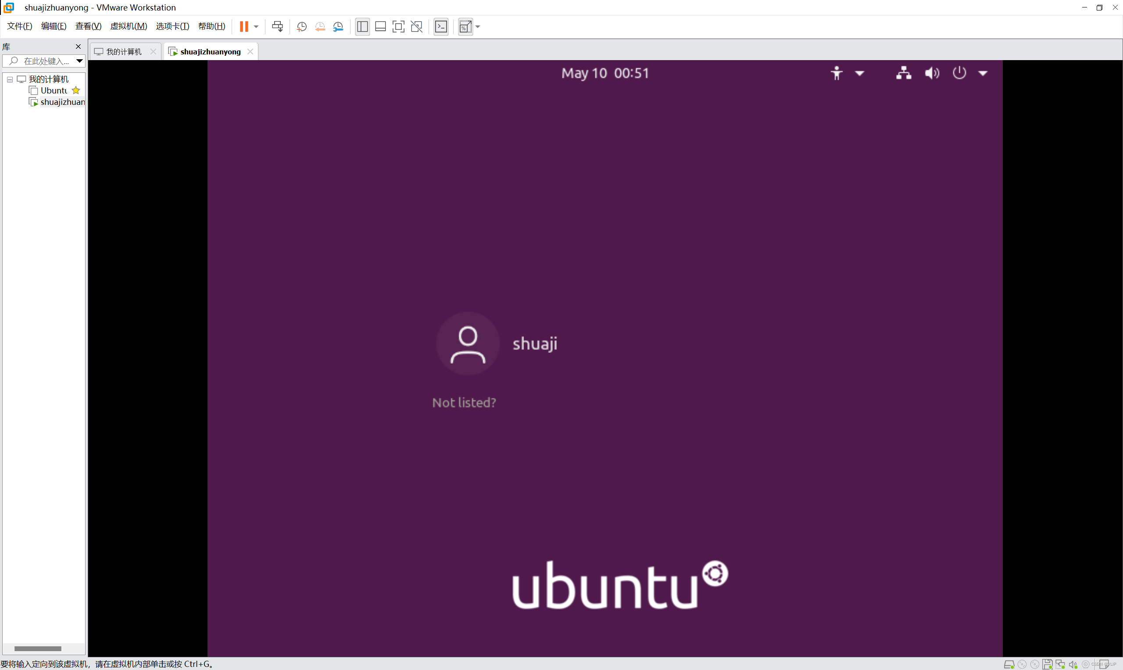This screenshot has height=670, width=1123.
Task: Click the shuaji user avatar
Action: click(x=468, y=344)
